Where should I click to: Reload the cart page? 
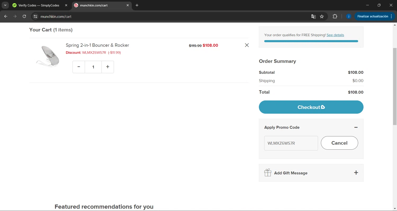point(24,16)
